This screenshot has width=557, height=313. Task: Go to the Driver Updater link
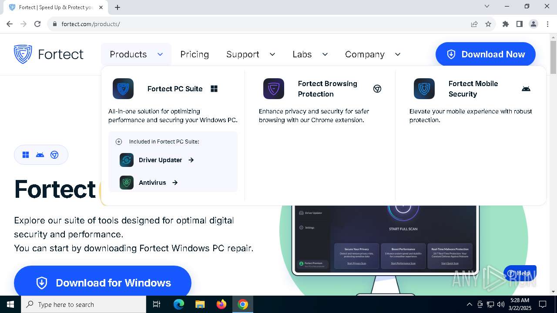tap(160, 160)
